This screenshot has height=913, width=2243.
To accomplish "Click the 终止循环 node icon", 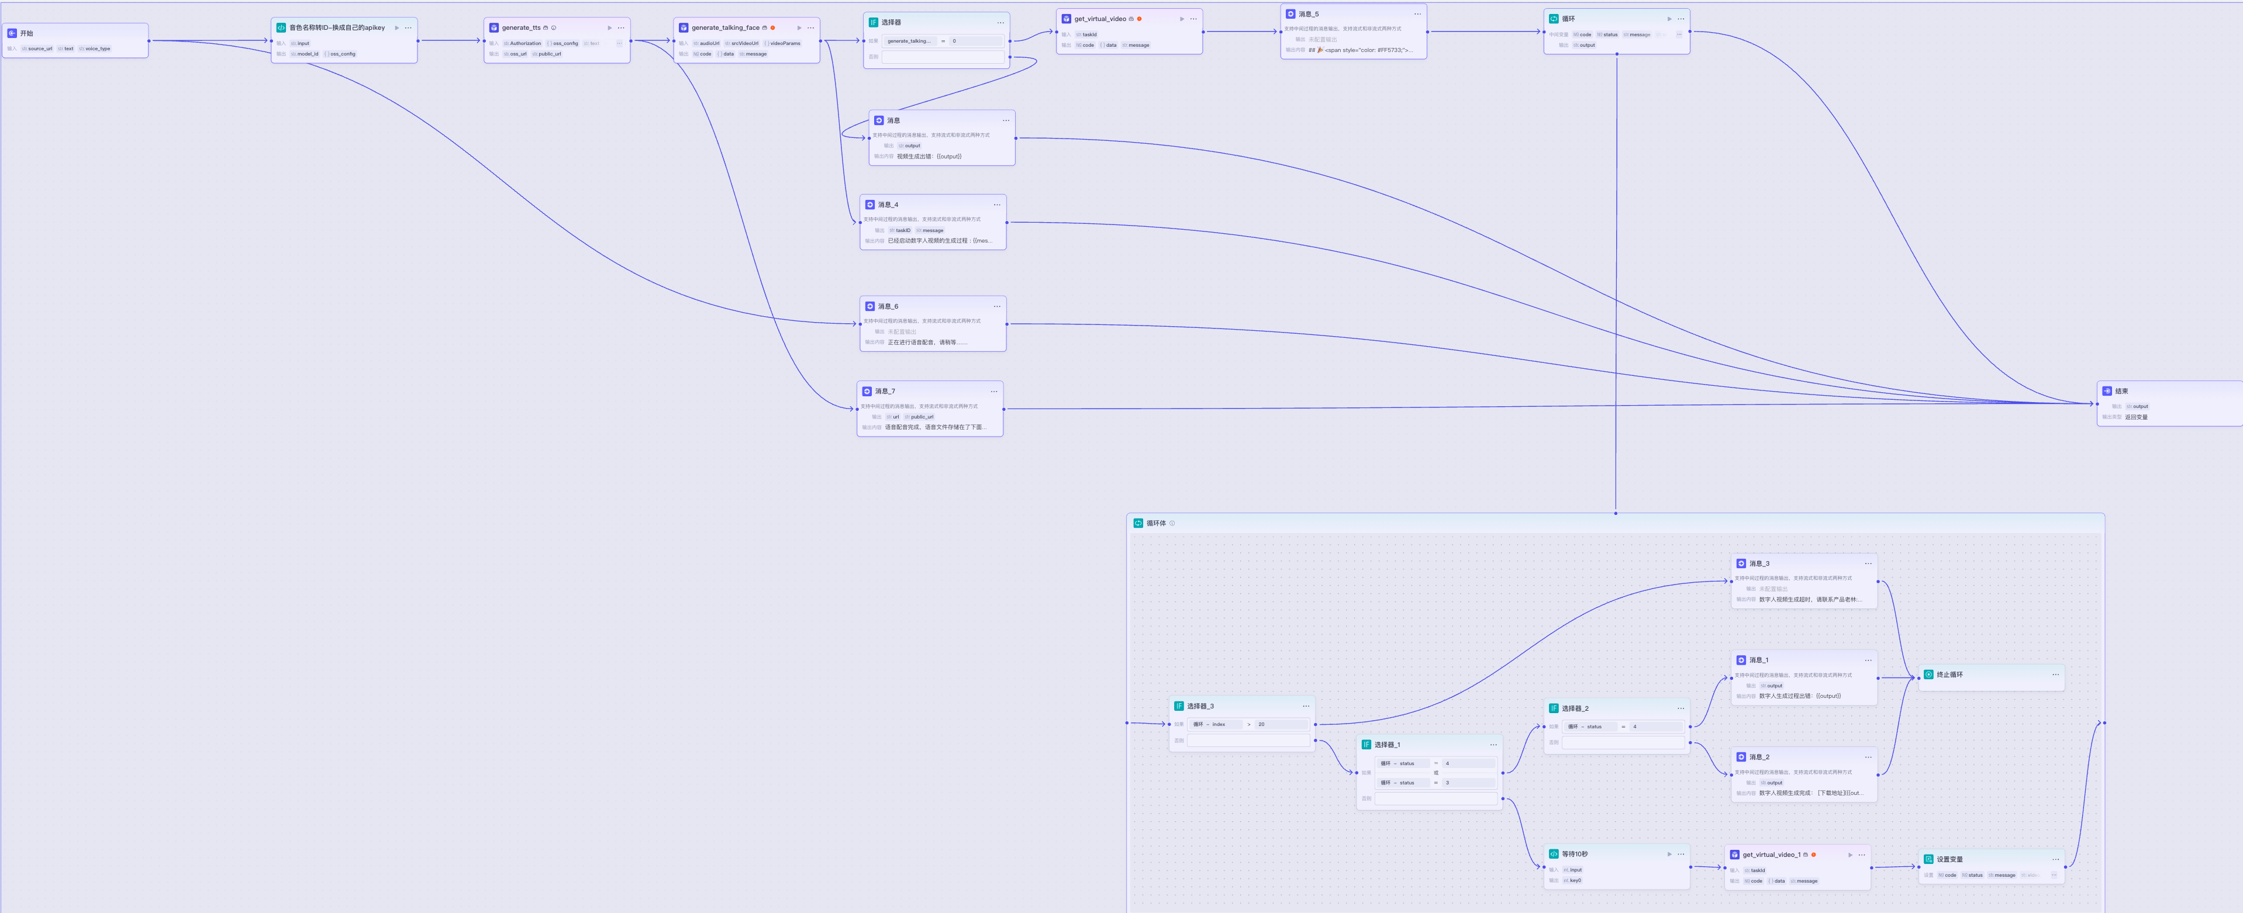I will pyautogui.click(x=1928, y=675).
